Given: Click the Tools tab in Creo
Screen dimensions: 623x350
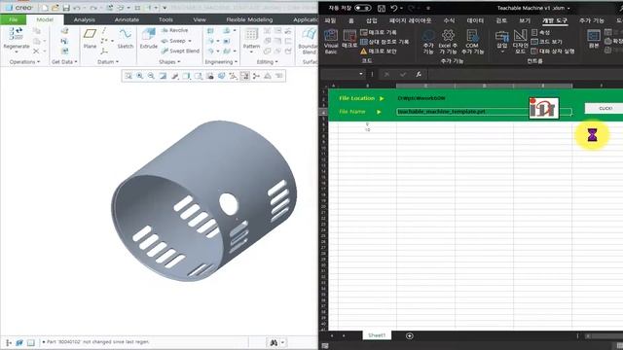Looking at the screenshot, I should [165, 19].
